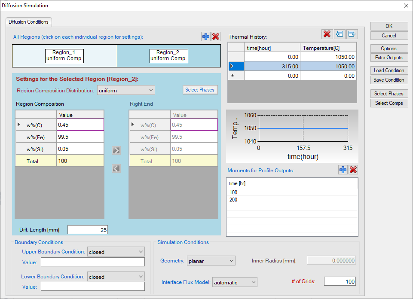
Task: Select the Region_1 box
Action: [64, 56]
